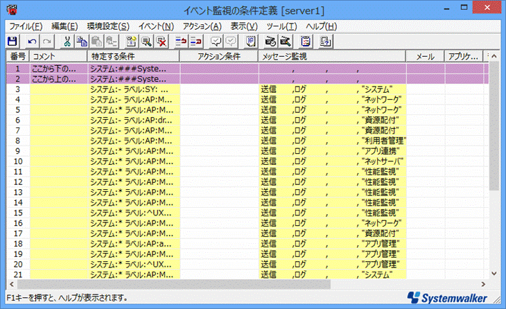Select row 10 with ネットサーバ entry
The height and width of the screenshot is (309, 506).
(139, 161)
